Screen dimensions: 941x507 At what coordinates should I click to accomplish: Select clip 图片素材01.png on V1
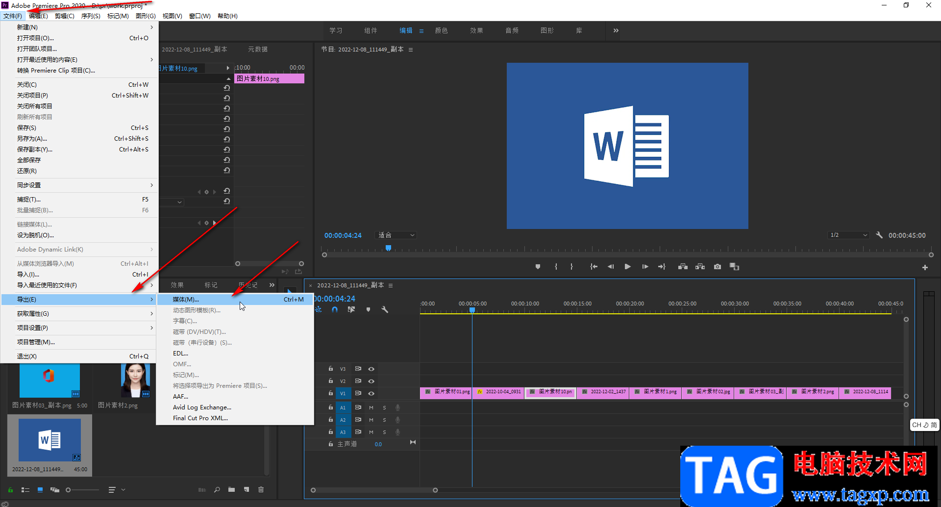[x=446, y=393]
